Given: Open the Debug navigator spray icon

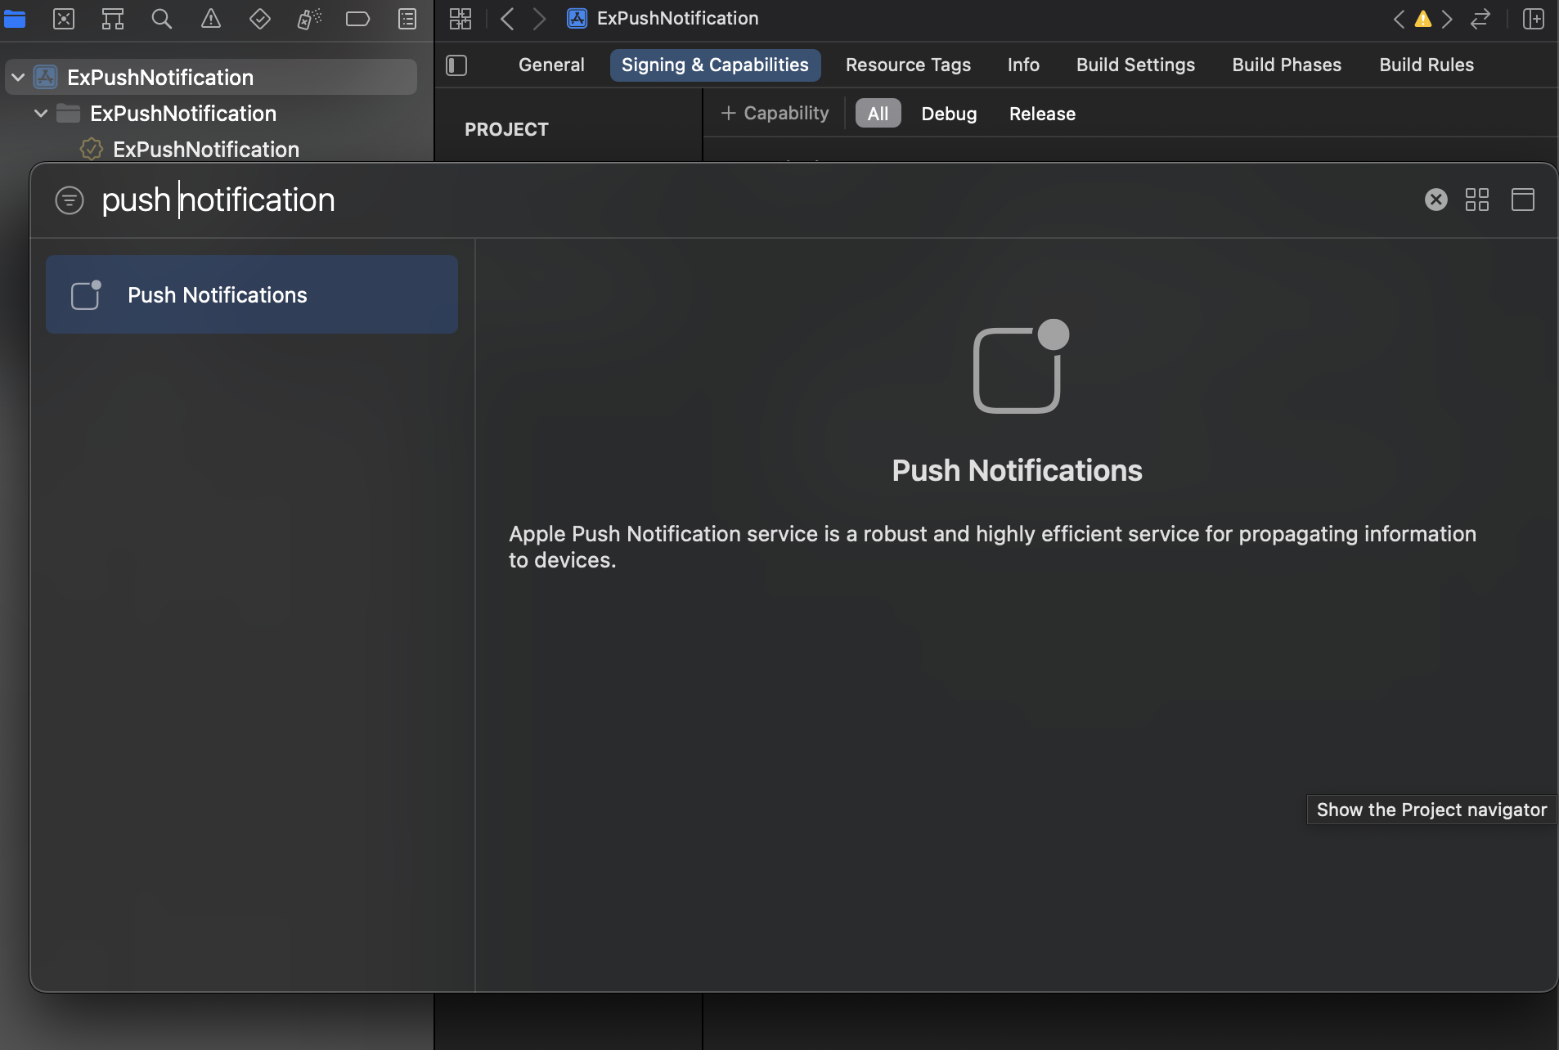Looking at the screenshot, I should pos(309,19).
